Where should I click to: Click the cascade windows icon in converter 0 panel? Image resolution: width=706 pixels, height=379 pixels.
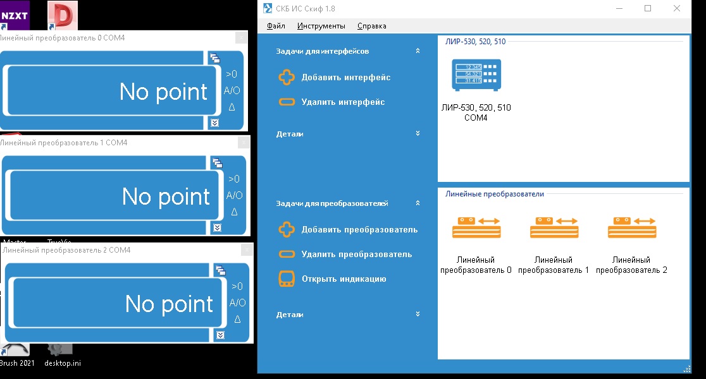coord(215,58)
